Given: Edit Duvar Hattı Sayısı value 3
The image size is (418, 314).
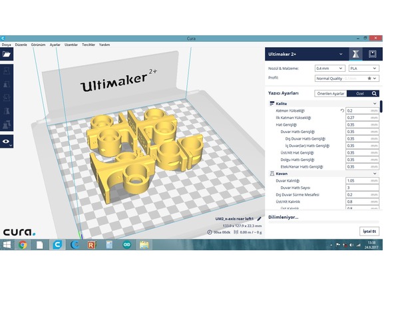Looking at the screenshot, I should pyautogui.click(x=362, y=188).
